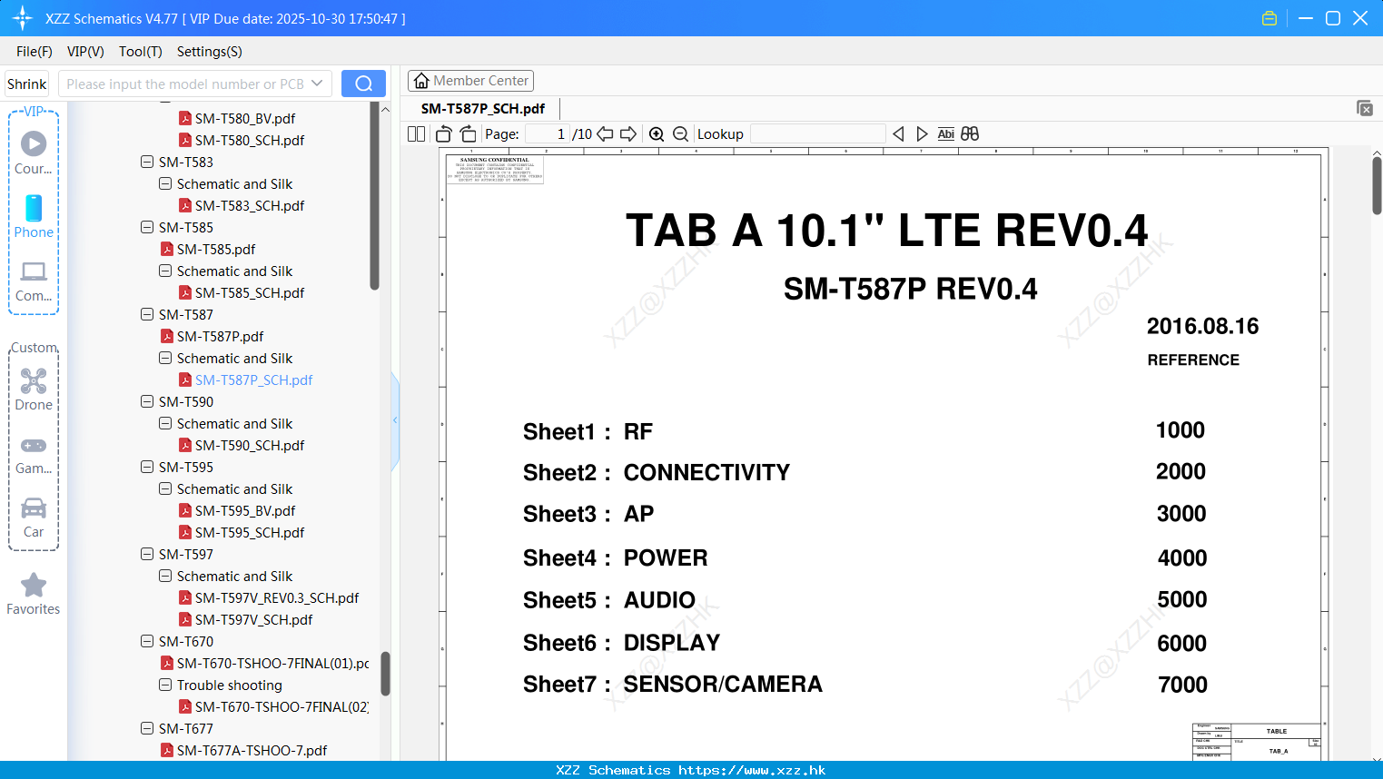Screen dimensions: 1383x779
Task: Click the Lookup text field
Action: [x=818, y=133]
